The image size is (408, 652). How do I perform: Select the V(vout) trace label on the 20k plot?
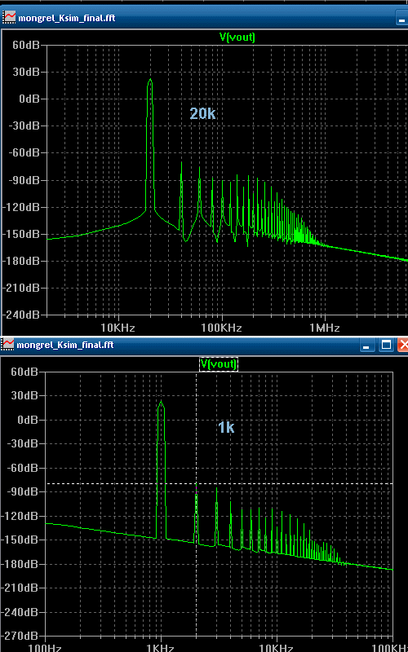click(237, 37)
